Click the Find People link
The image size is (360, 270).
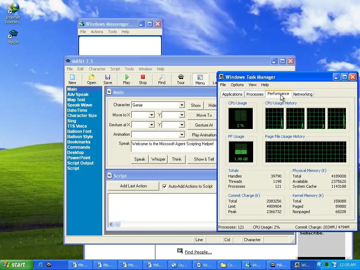point(198,252)
